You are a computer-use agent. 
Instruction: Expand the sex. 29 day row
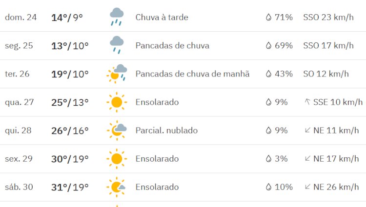[19, 159]
